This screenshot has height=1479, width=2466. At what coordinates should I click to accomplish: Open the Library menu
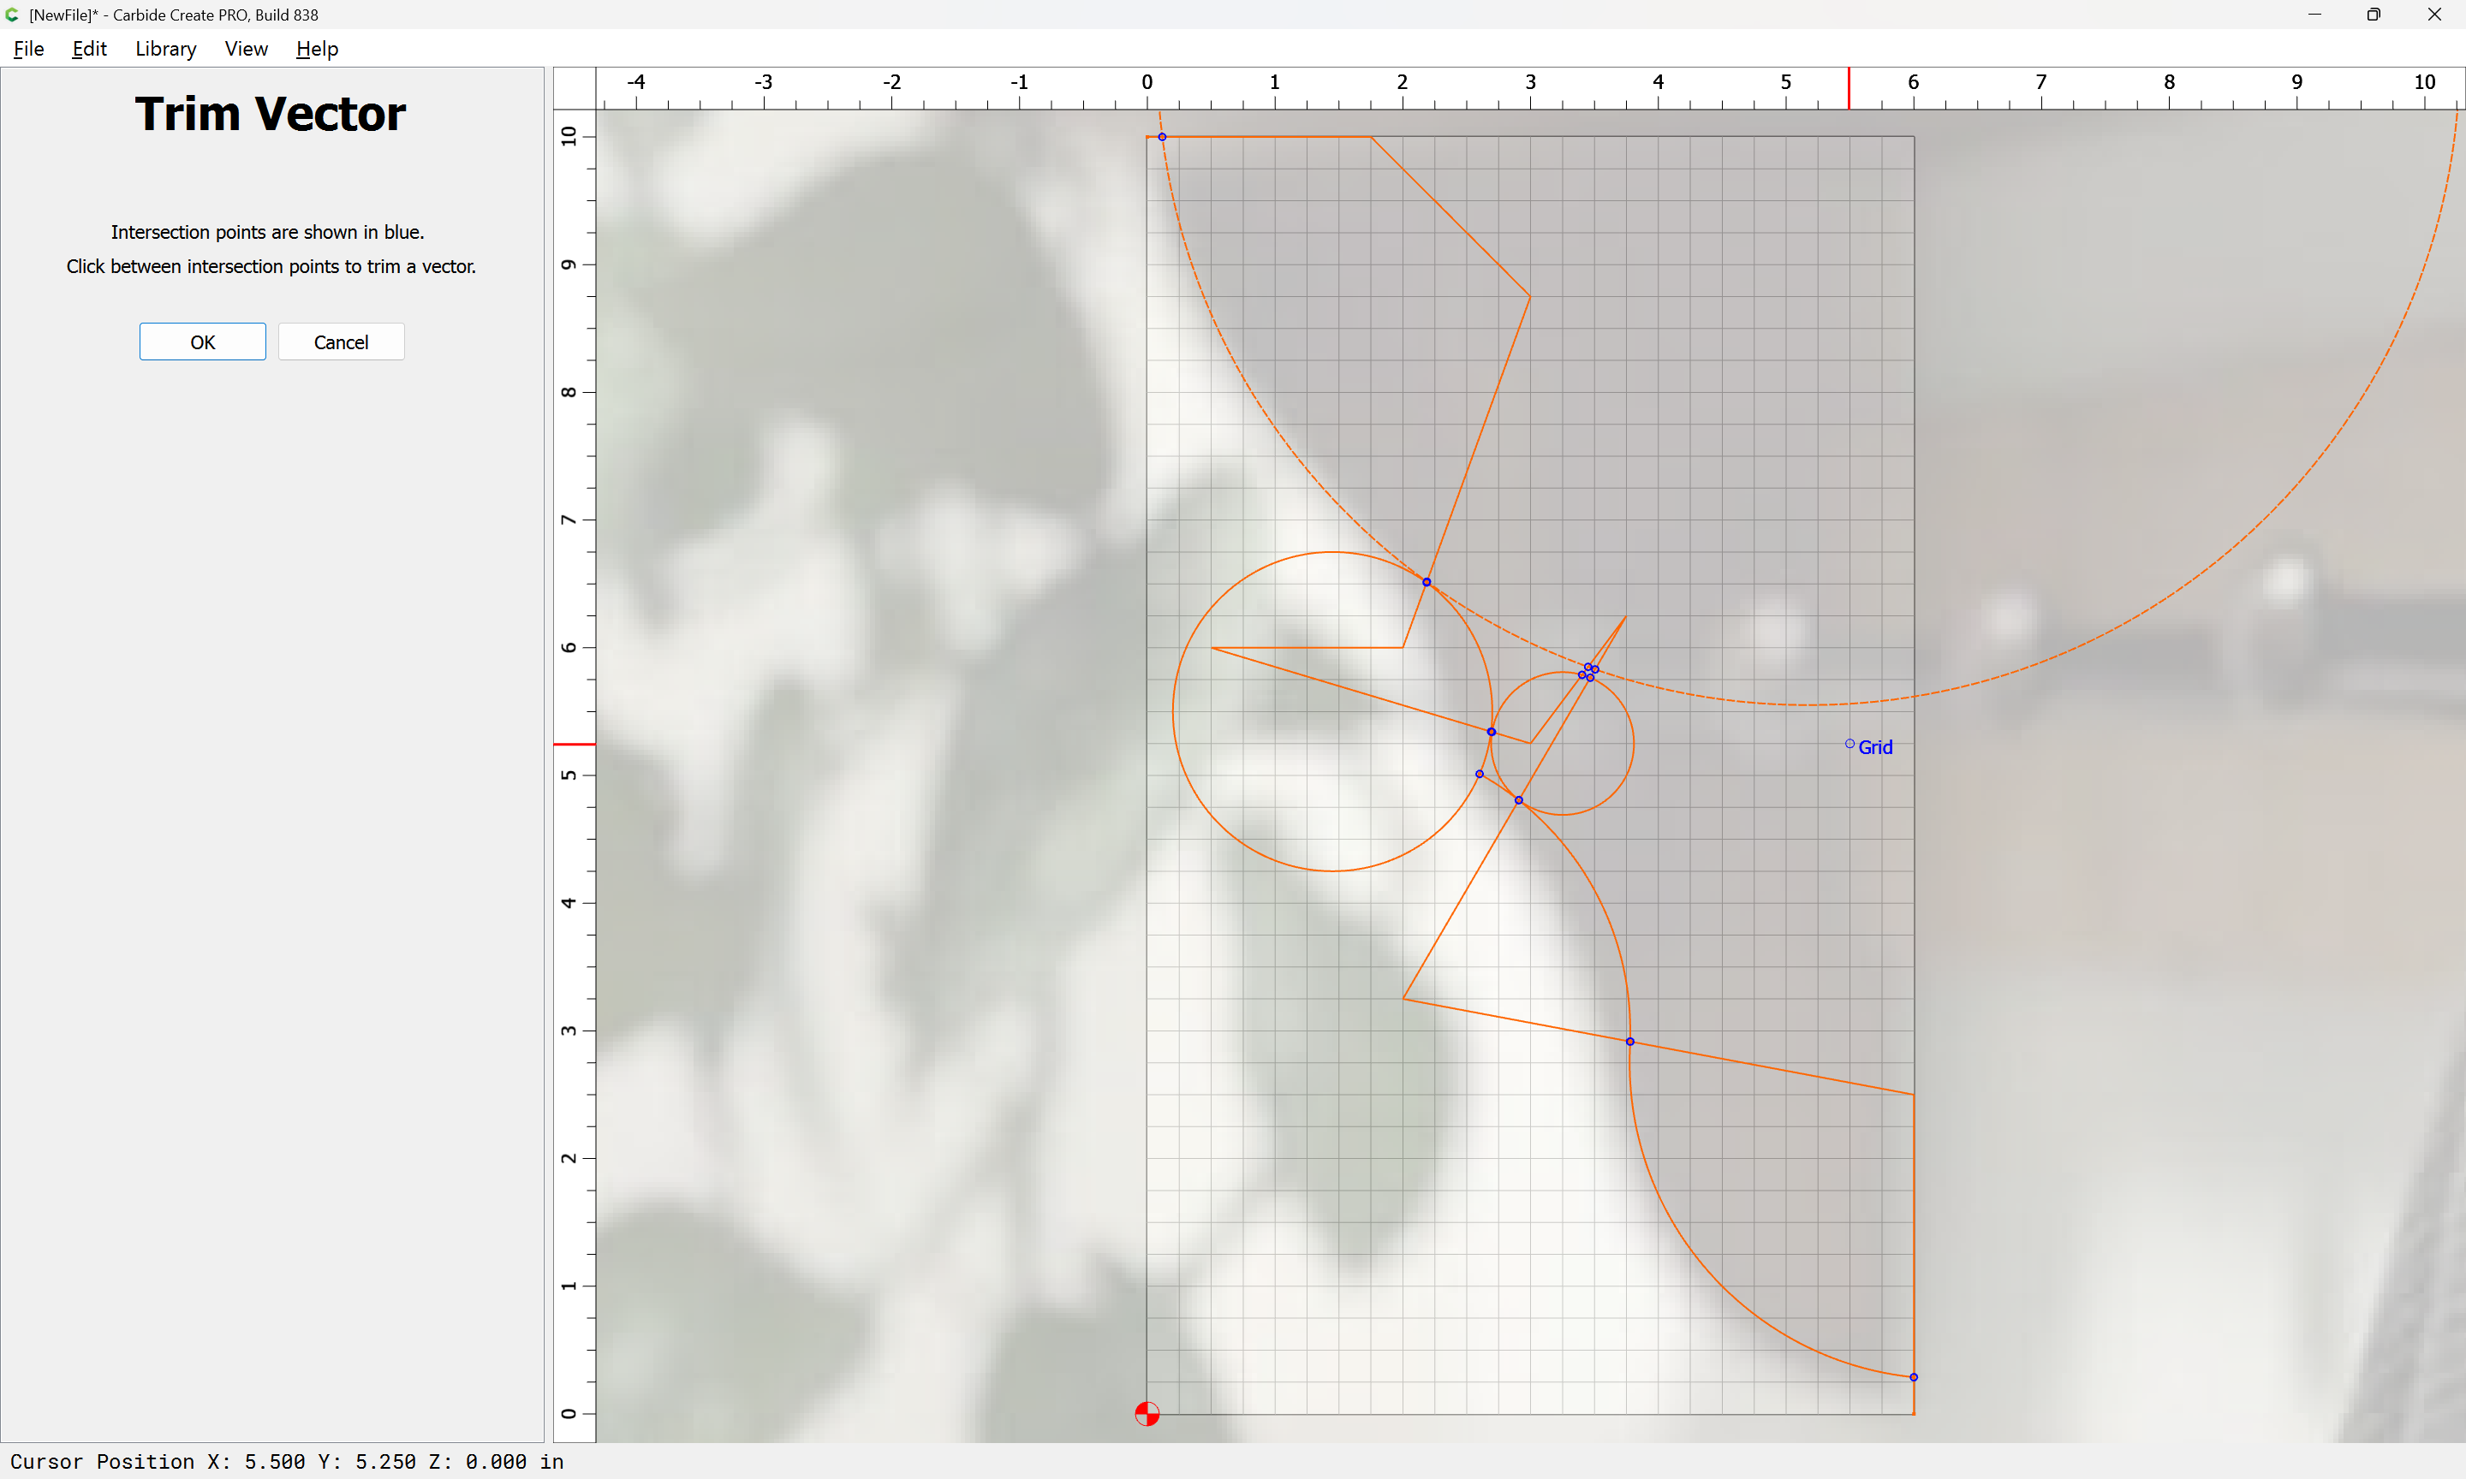tap(165, 49)
